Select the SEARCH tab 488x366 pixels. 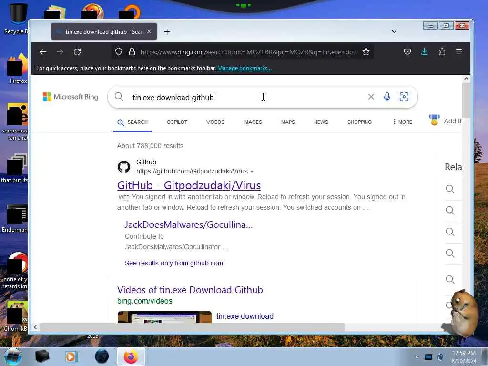(132, 122)
